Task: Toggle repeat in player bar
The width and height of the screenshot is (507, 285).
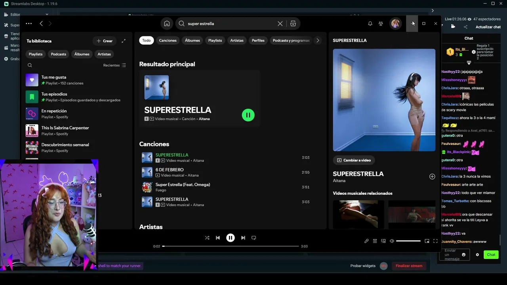Action: 254,238
